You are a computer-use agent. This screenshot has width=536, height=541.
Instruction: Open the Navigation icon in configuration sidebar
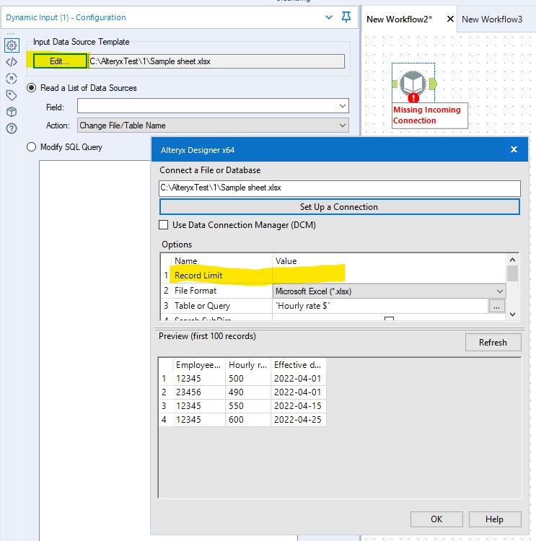point(12,79)
